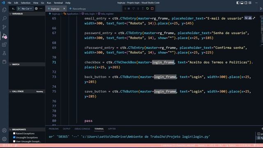Image resolution: width=263 pixels, height=148 pixels.
Task: Switch to the OUTPUT panel tab
Action: point(67,129)
